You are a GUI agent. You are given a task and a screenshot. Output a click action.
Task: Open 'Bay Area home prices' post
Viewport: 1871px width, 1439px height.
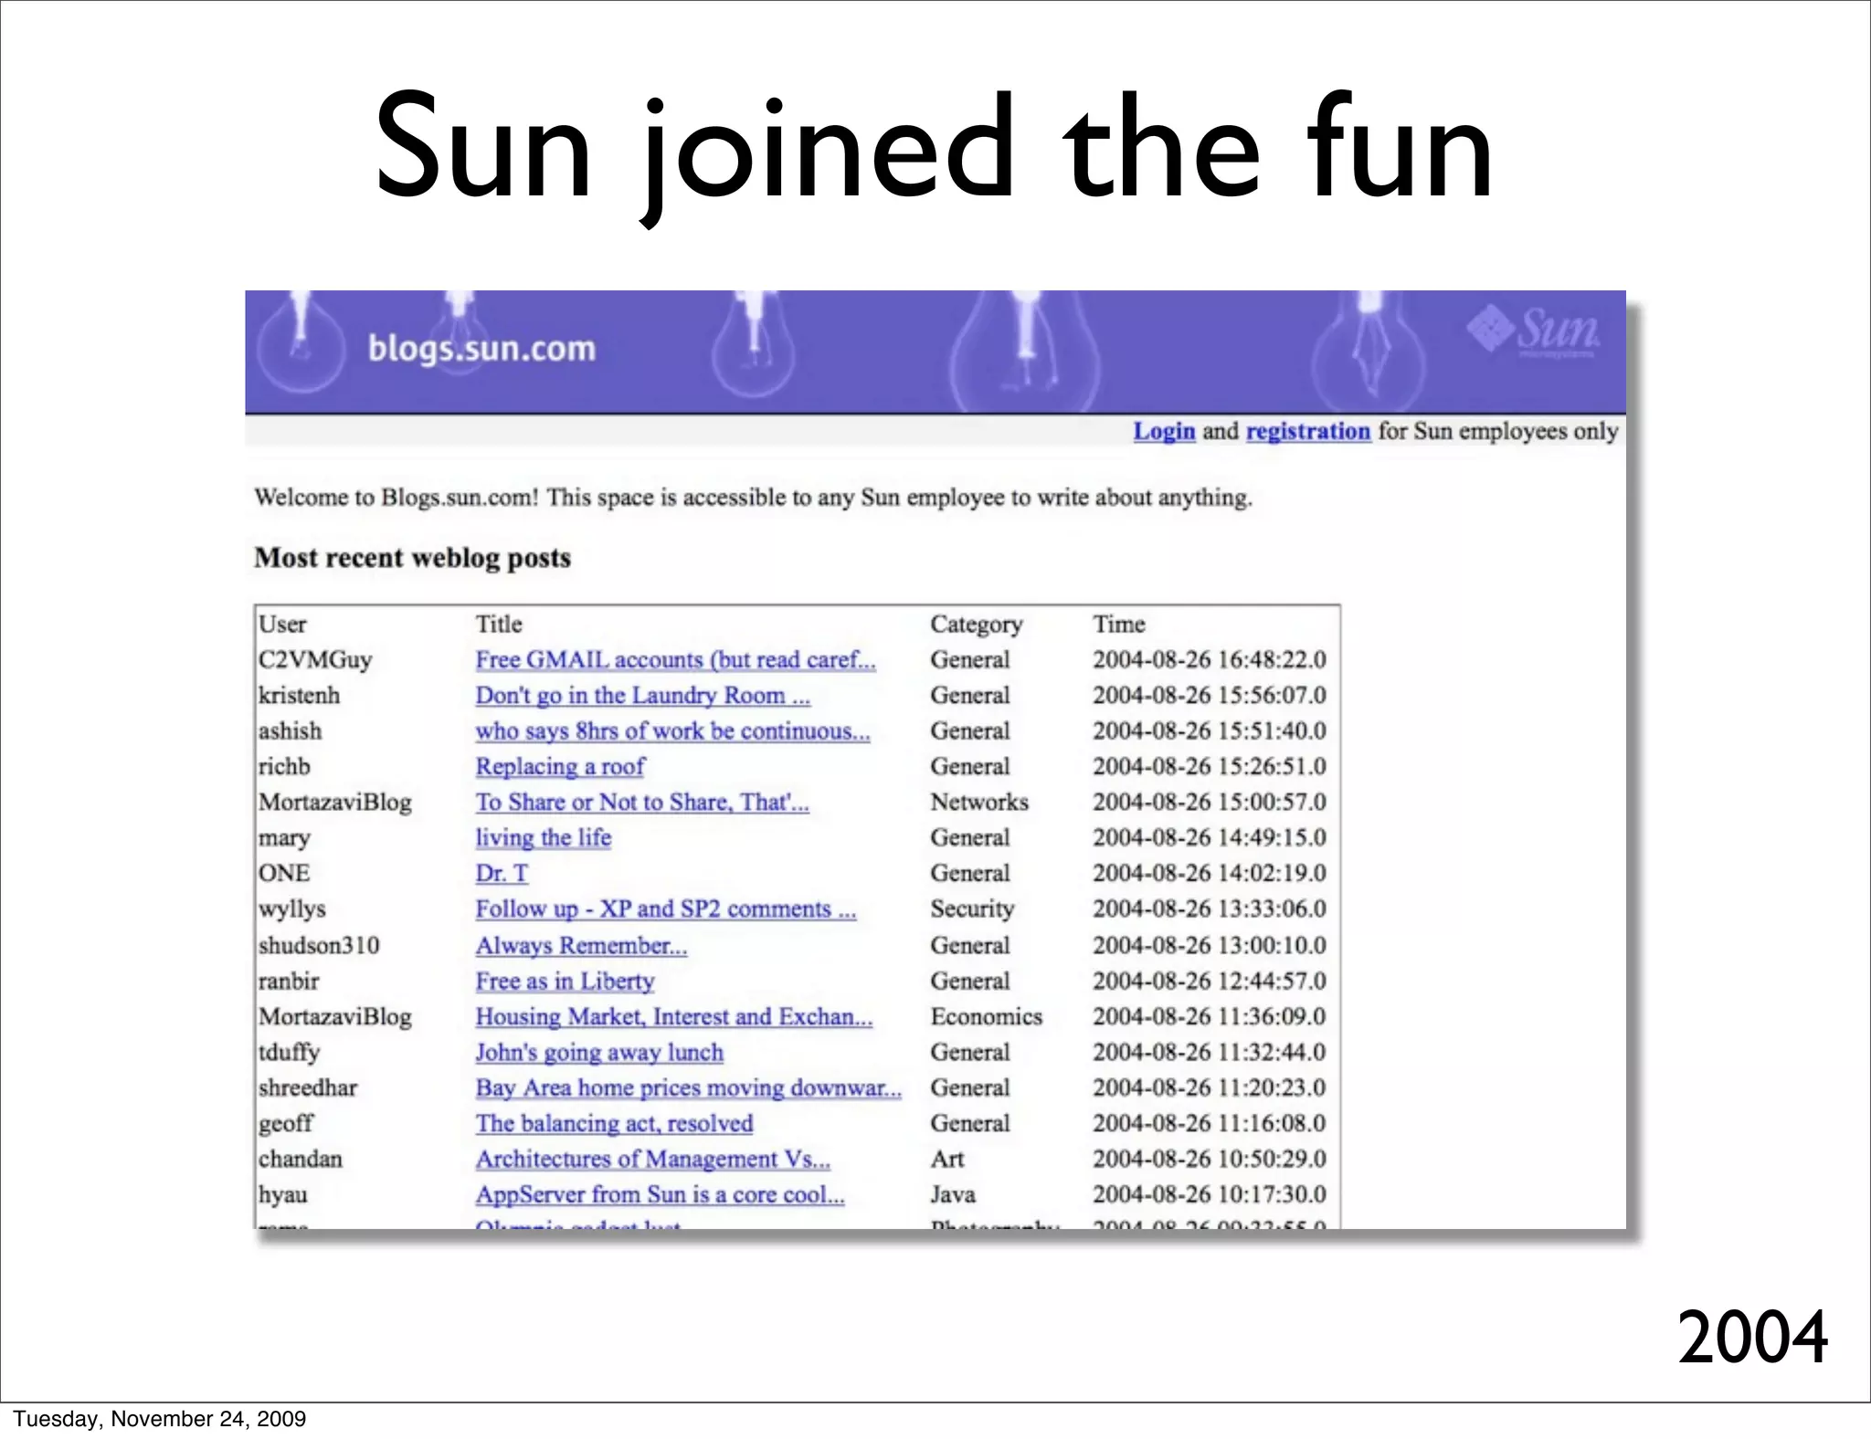(x=688, y=1088)
